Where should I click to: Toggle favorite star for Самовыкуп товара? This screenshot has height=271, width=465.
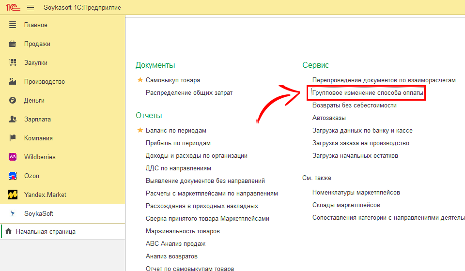coord(140,80)
